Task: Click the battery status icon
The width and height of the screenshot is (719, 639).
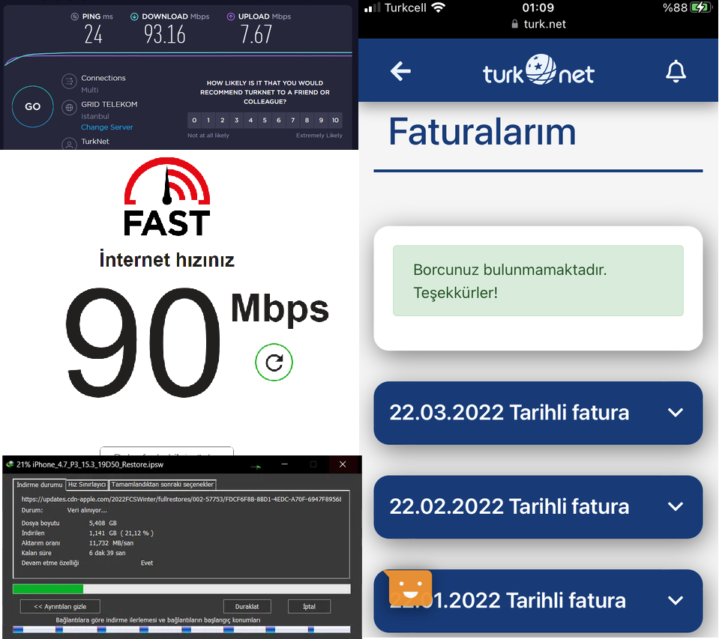Action: [x=701, y=7]
